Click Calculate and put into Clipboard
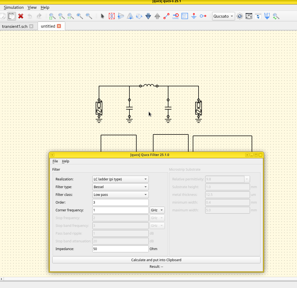This screenshot has width=297, height=288. (156, 260)
